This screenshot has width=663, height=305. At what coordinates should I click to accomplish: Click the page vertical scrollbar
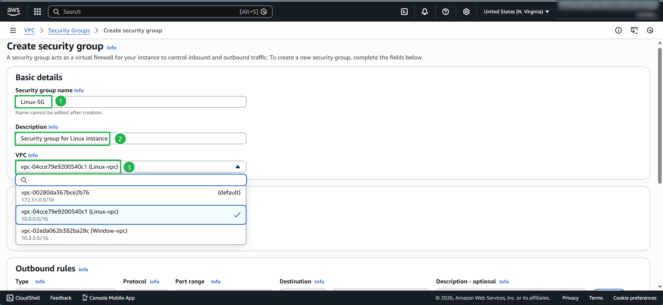point(660,116)
